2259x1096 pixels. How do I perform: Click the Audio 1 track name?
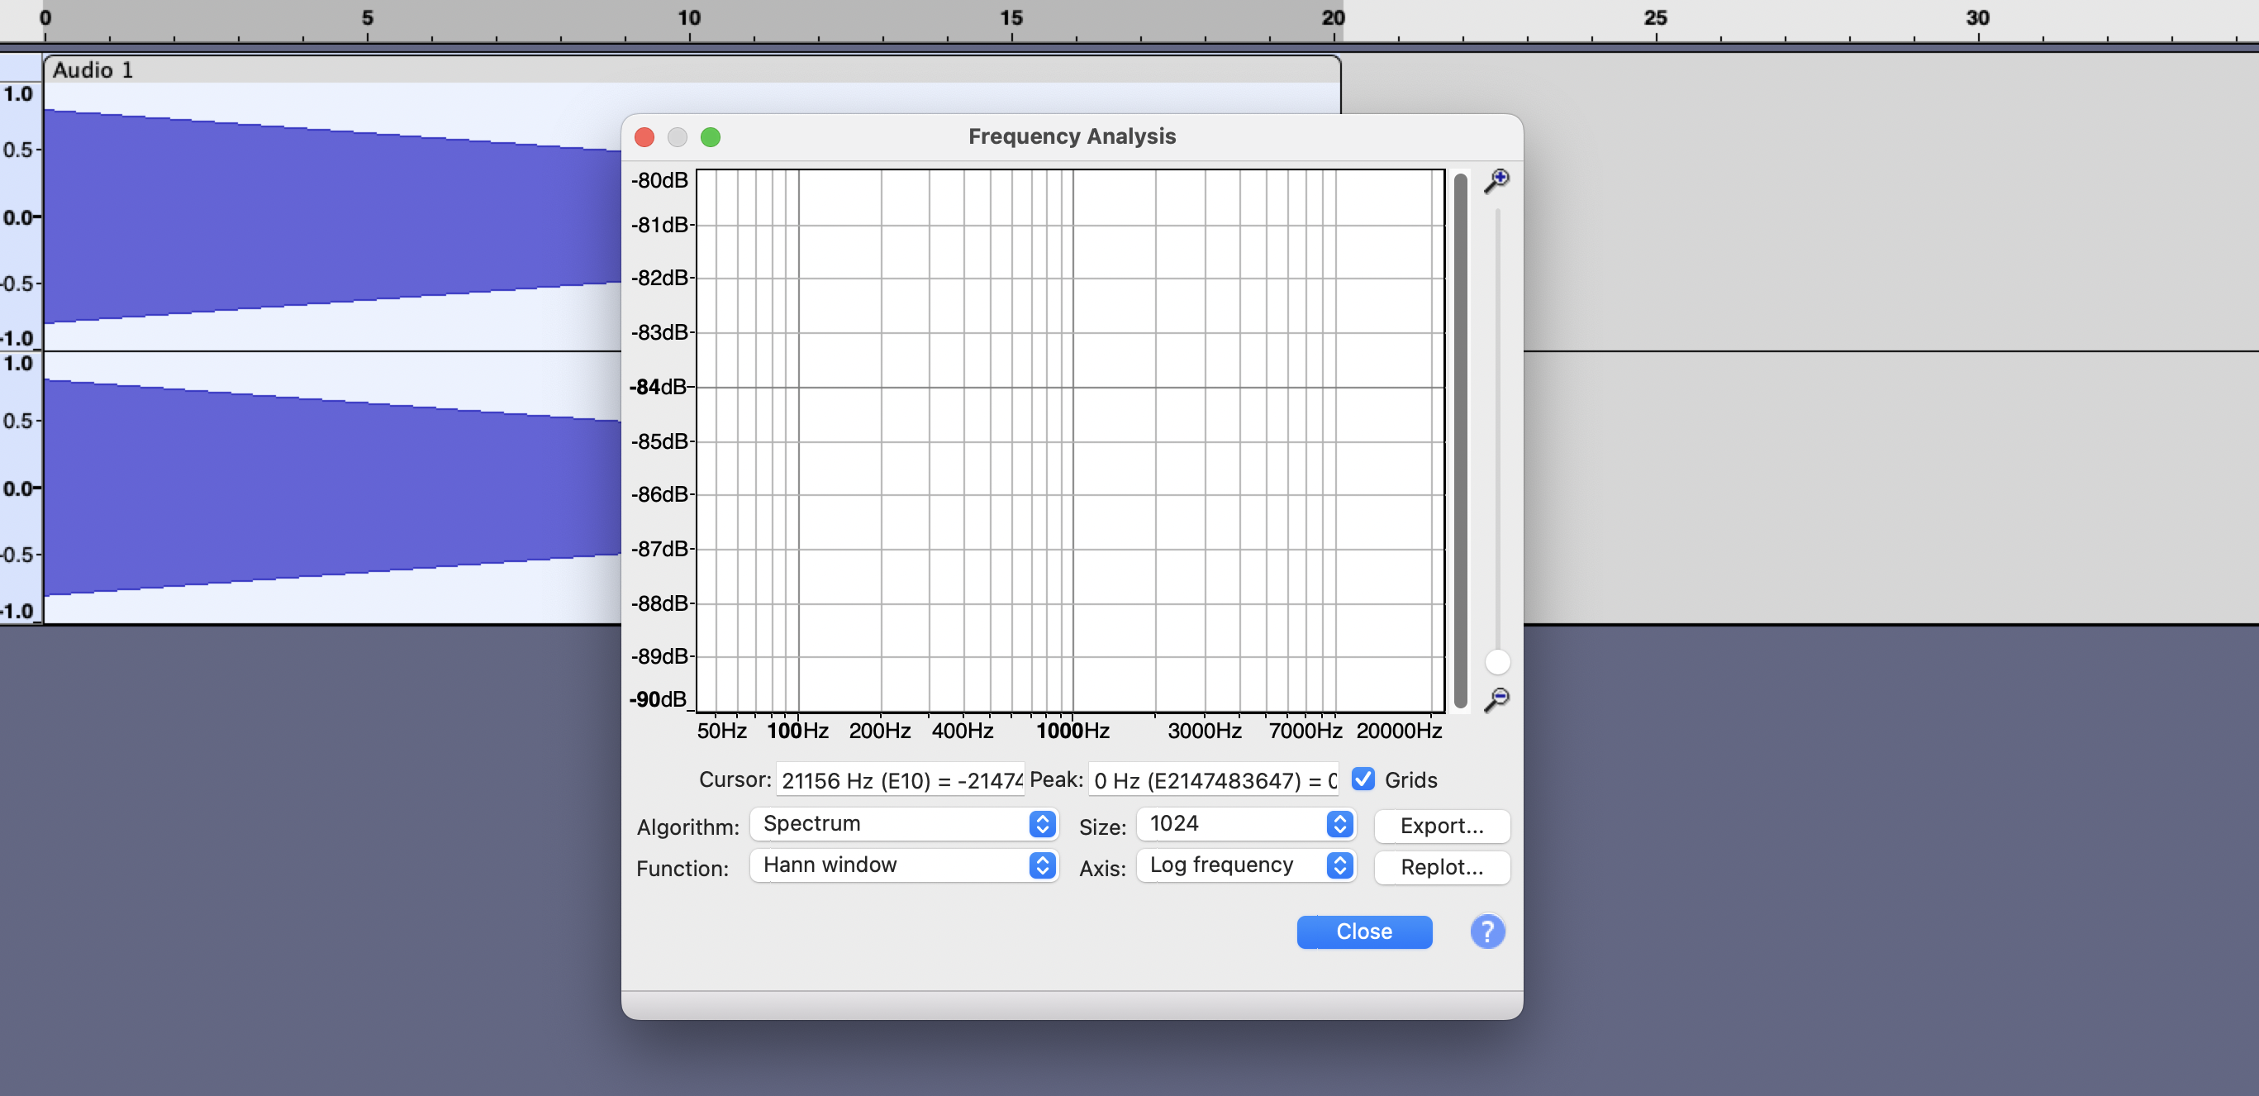[x=92, y=70]
